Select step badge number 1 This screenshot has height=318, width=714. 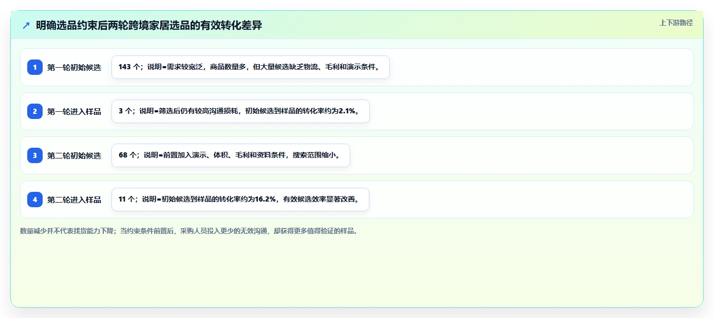tap(35, 67)
